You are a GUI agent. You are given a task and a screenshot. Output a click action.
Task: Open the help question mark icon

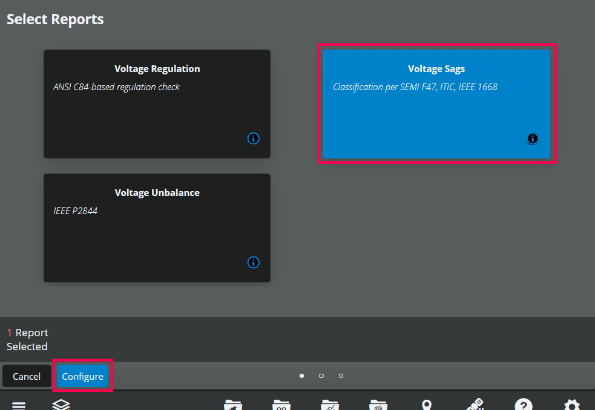[x=524, y=405]
